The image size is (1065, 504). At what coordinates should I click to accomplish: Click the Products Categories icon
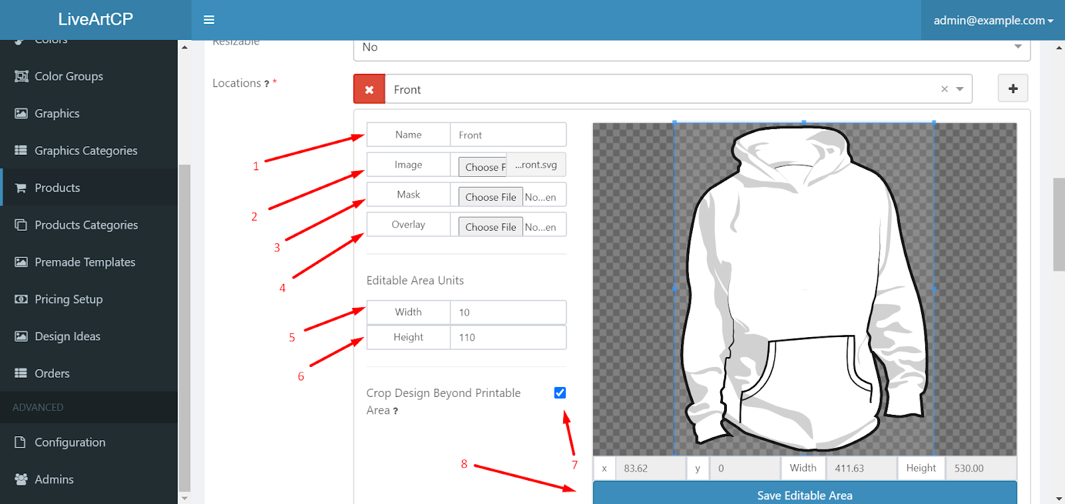(21, 225)
